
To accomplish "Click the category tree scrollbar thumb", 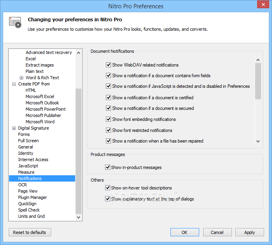I will 78,151.
